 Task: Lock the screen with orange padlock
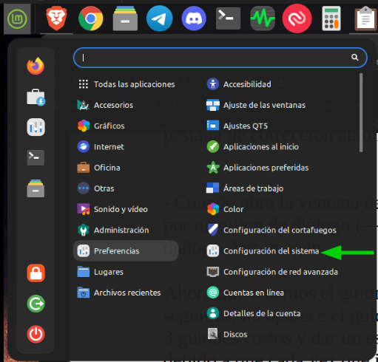point(36,273)
